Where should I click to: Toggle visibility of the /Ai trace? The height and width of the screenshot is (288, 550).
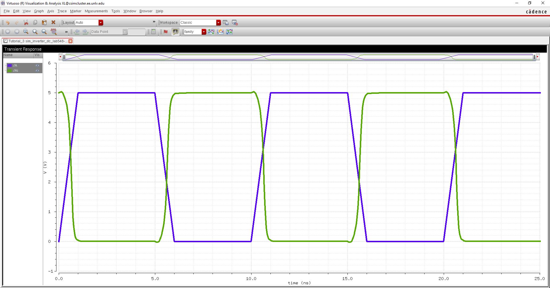pos(37,71)
